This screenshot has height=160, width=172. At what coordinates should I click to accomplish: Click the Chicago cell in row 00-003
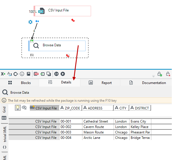[x=121, y=132]
